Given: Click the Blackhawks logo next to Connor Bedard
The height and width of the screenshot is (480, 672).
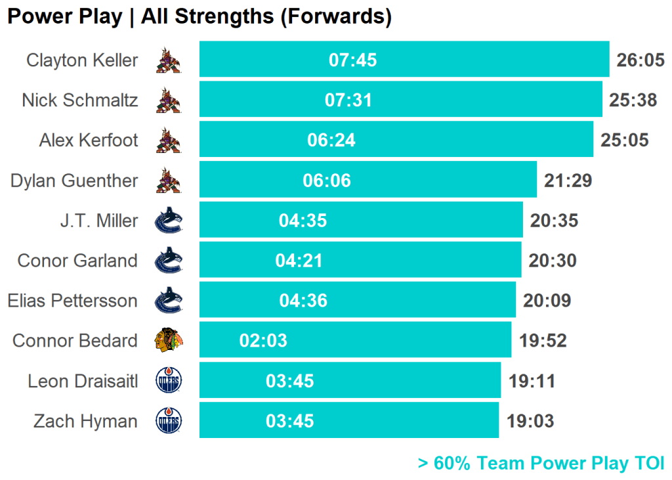Looking at the screenshot, I should pyautogui.click(x=169, y=341).
